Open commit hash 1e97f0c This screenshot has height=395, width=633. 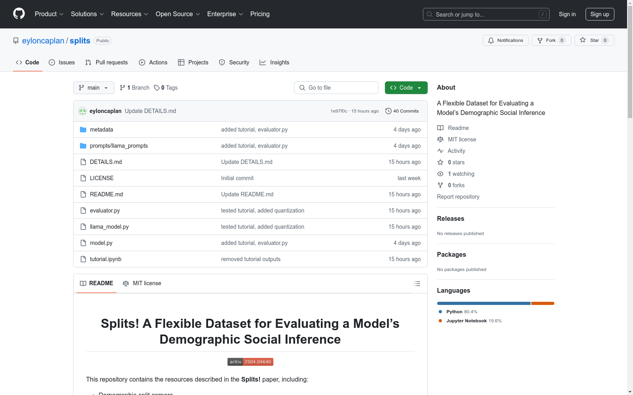click(339, 111)
